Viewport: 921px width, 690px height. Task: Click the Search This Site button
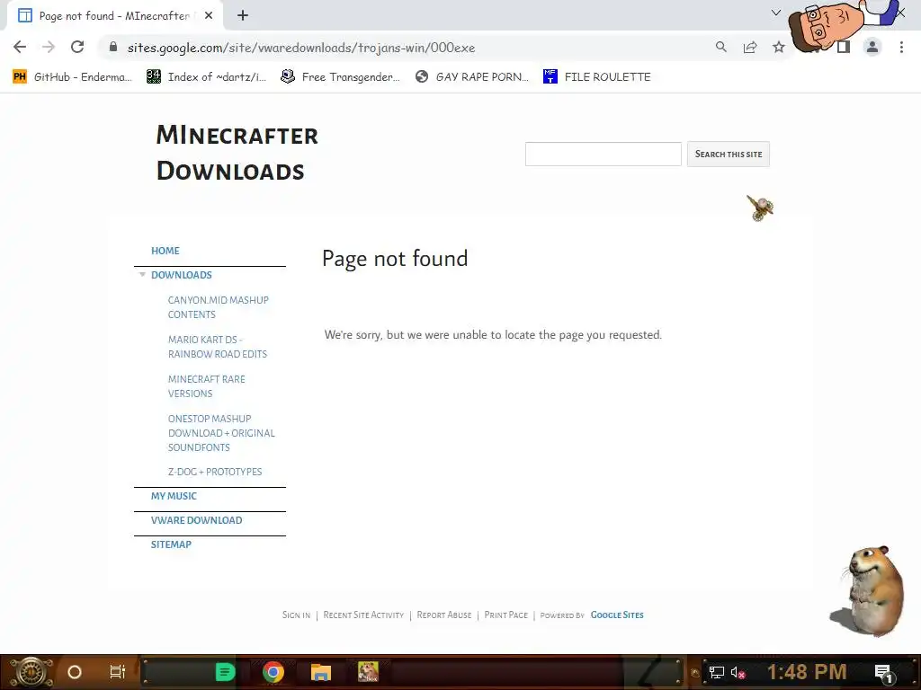click(x=729, y=154)
